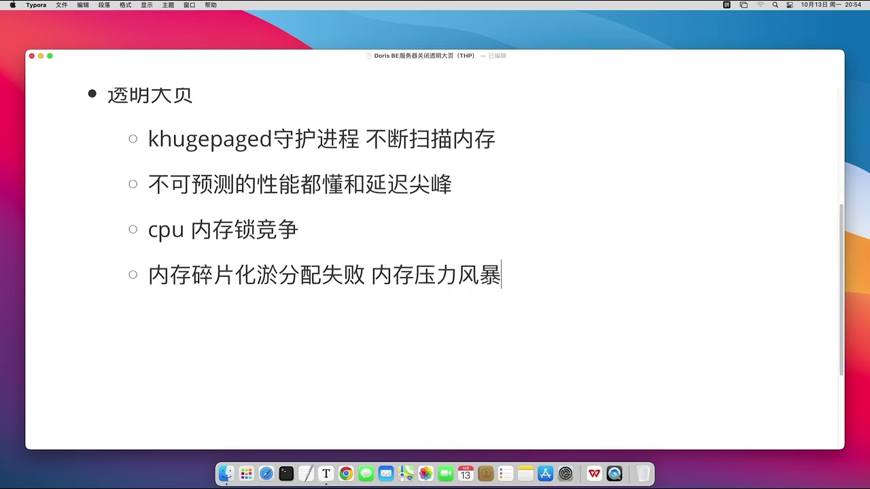Viewport: 870px width, 489px height.
Task: Open Notes app in the dock
Action: coord(526,473)
